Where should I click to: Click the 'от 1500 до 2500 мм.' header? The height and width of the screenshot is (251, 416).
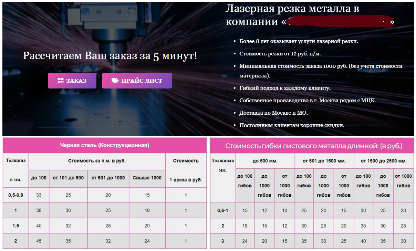(384, 161)
